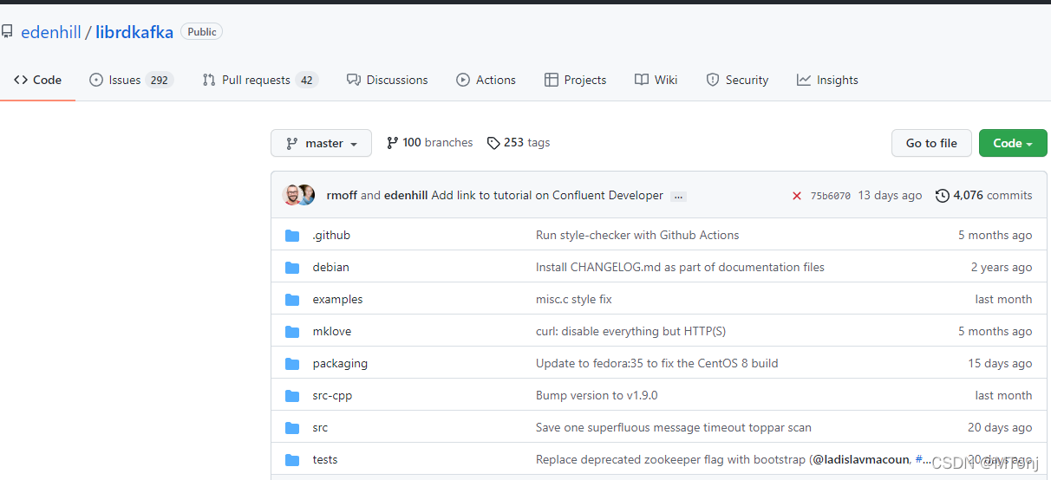The height and width of the screenshot is (480, 1051).
Task: Open 'Save one superfluous message timeout' commit
Action: [674, 427]
